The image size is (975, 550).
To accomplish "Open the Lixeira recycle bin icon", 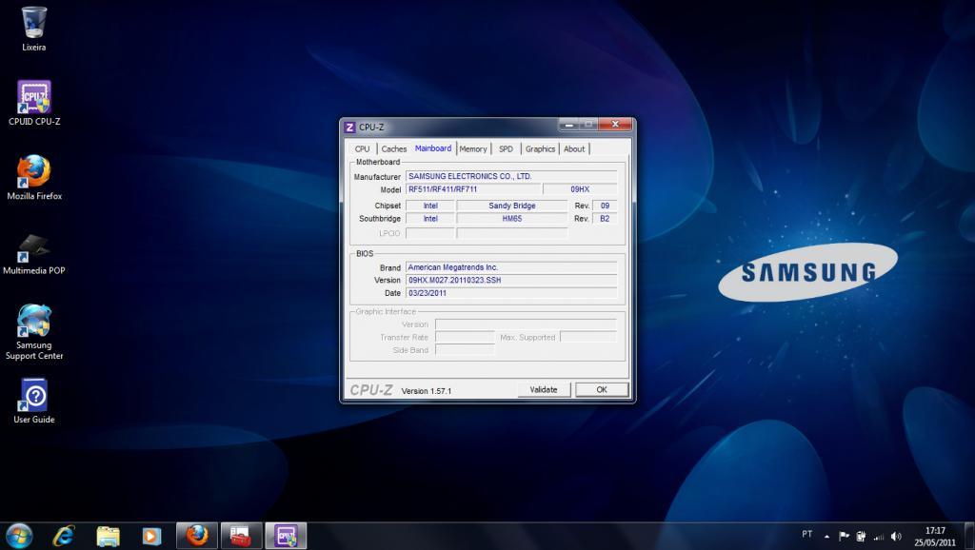I will click(33, 29).
